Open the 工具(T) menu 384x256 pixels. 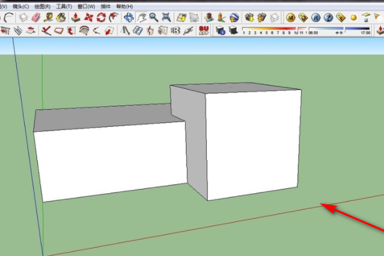[64, 5]
